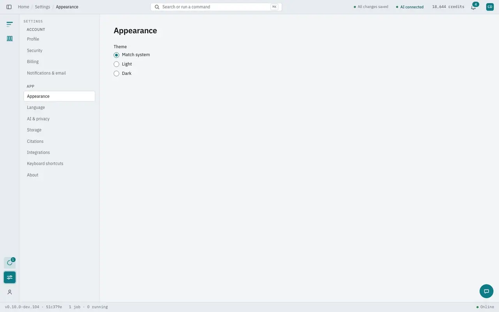Open the library columns icon

(x=10, y=39)
